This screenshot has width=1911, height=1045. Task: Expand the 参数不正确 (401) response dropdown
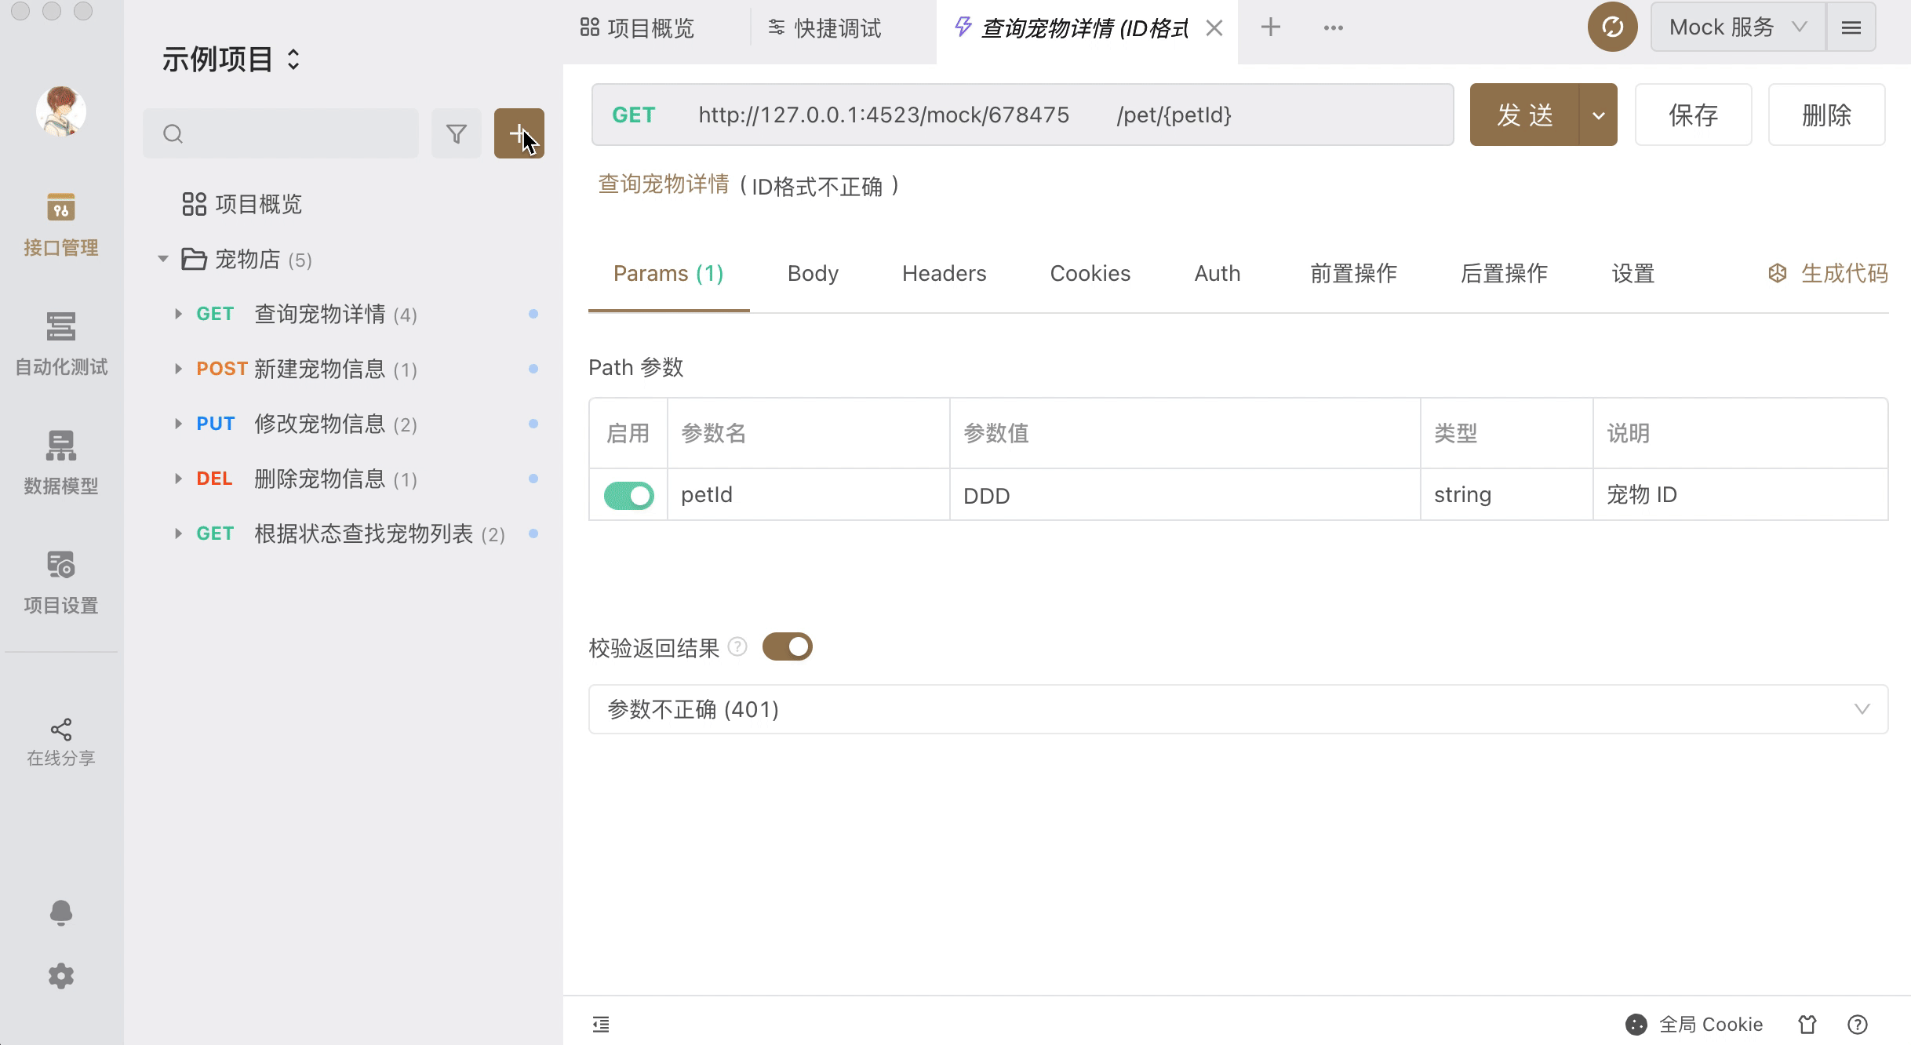click(1861, 709)
